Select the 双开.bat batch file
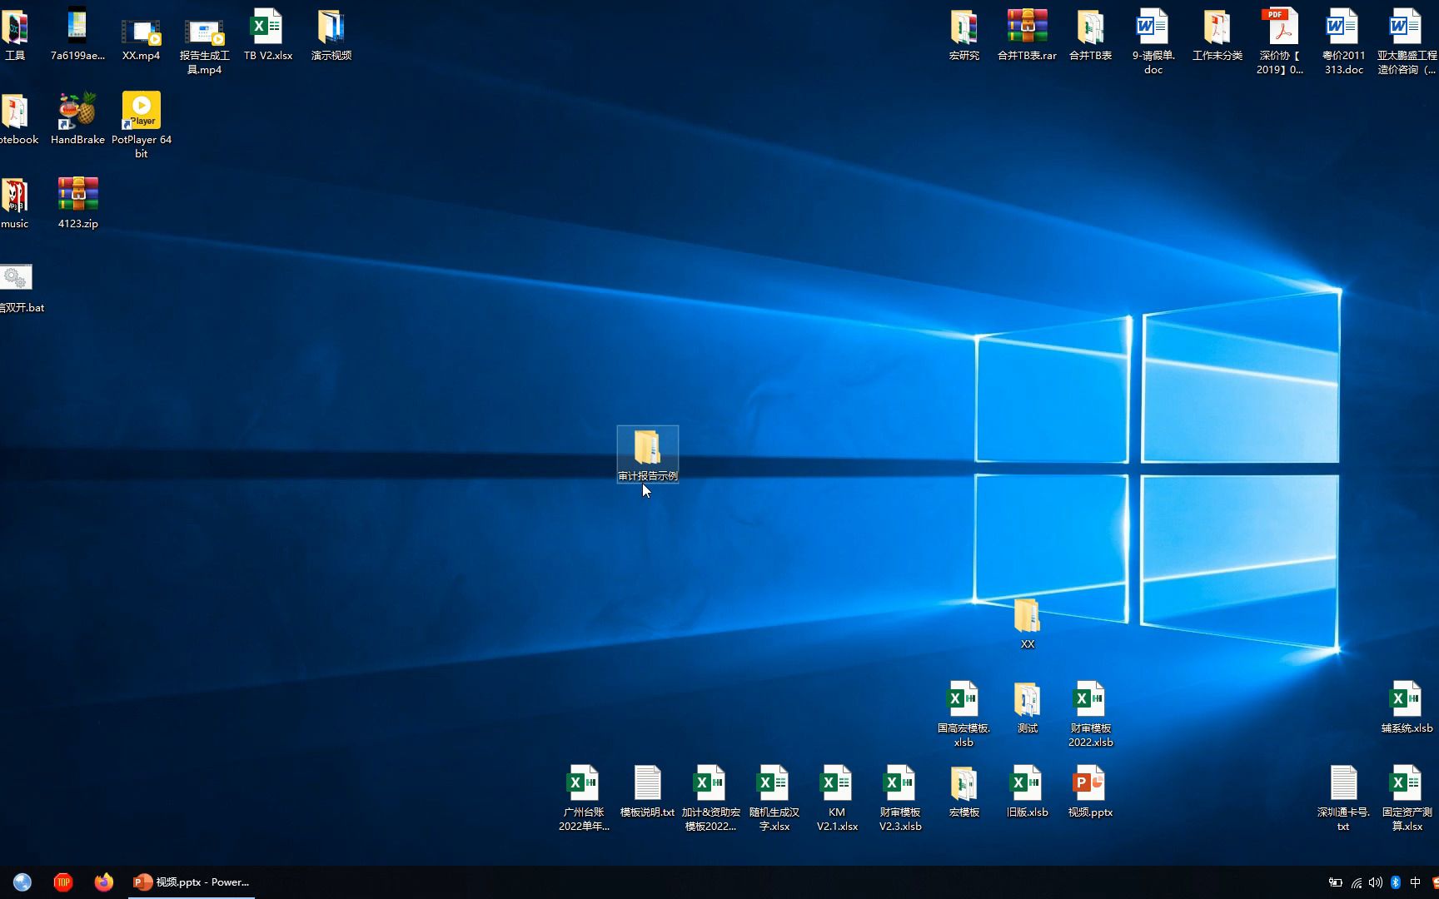 pyautogui.click(x=20, y=287)
